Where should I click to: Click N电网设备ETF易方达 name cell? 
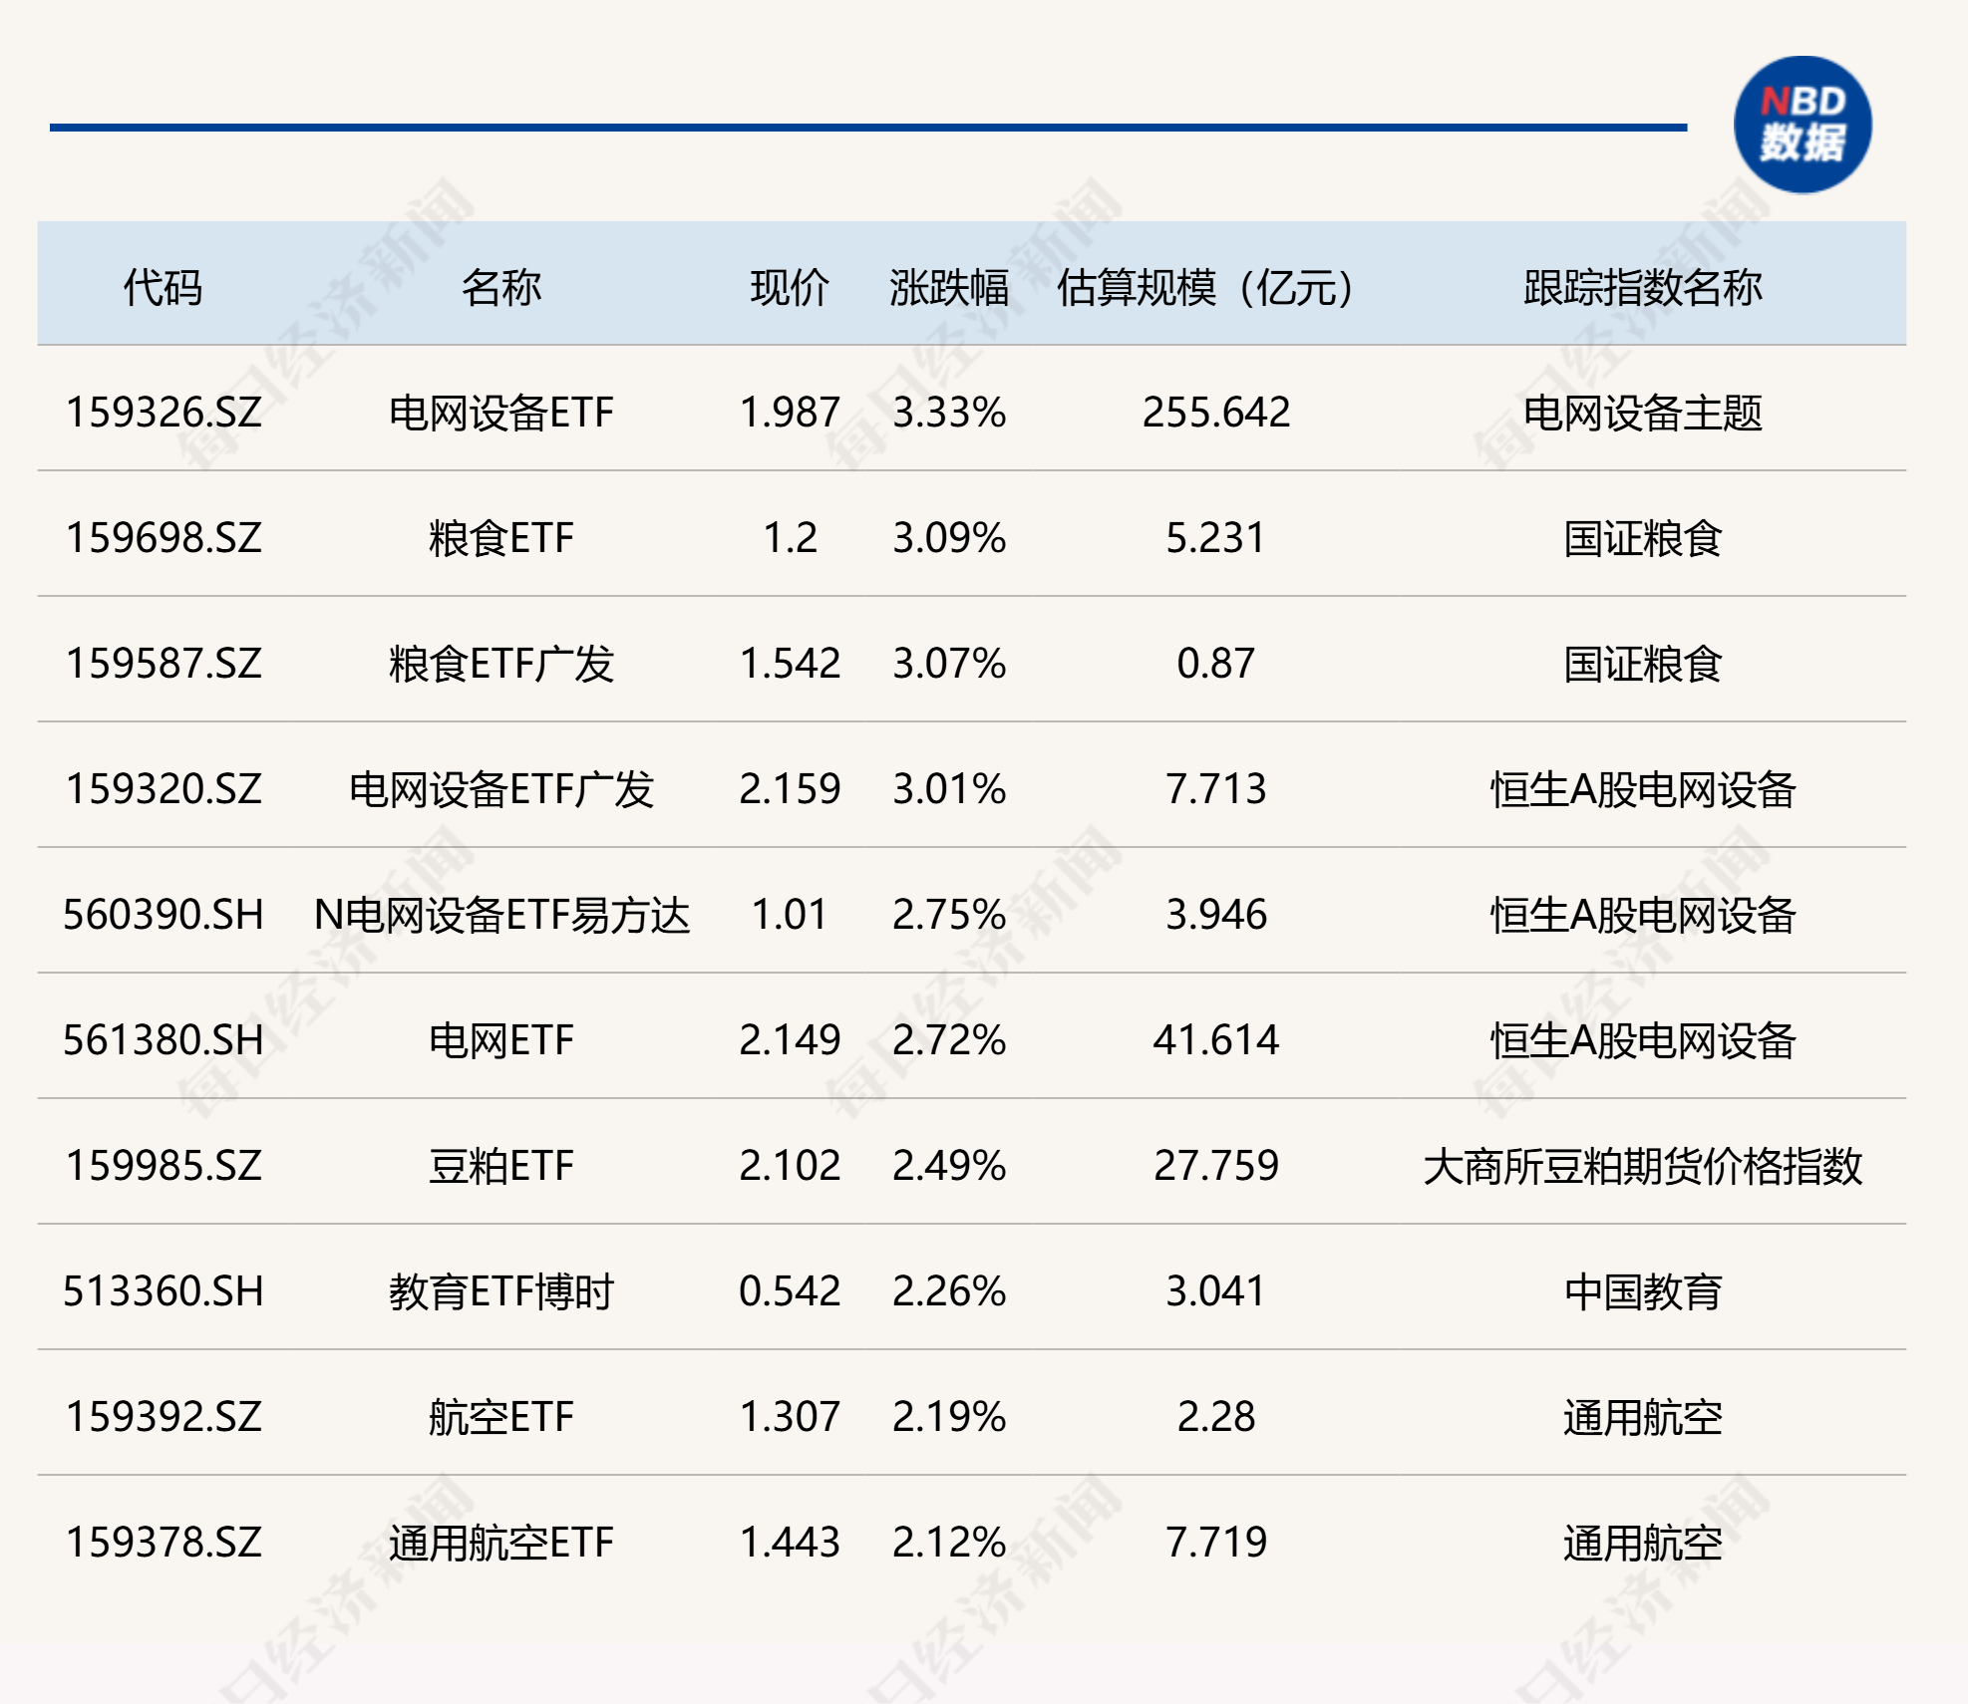coord(500,915)
